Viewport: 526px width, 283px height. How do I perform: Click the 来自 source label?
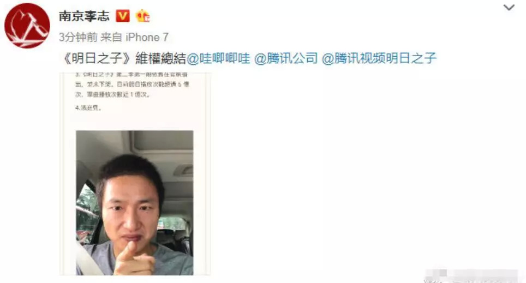[x=111, y=37]
